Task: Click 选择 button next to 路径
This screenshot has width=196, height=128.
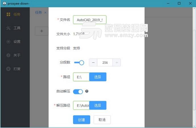Action: [98, 77]
